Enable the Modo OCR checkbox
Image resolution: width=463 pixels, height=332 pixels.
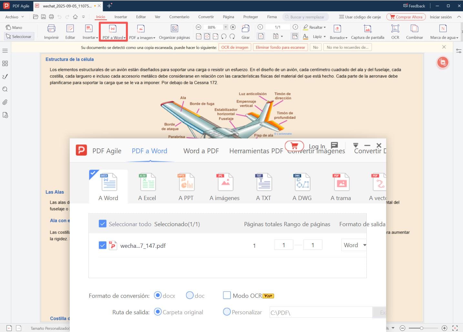[227, 295]
